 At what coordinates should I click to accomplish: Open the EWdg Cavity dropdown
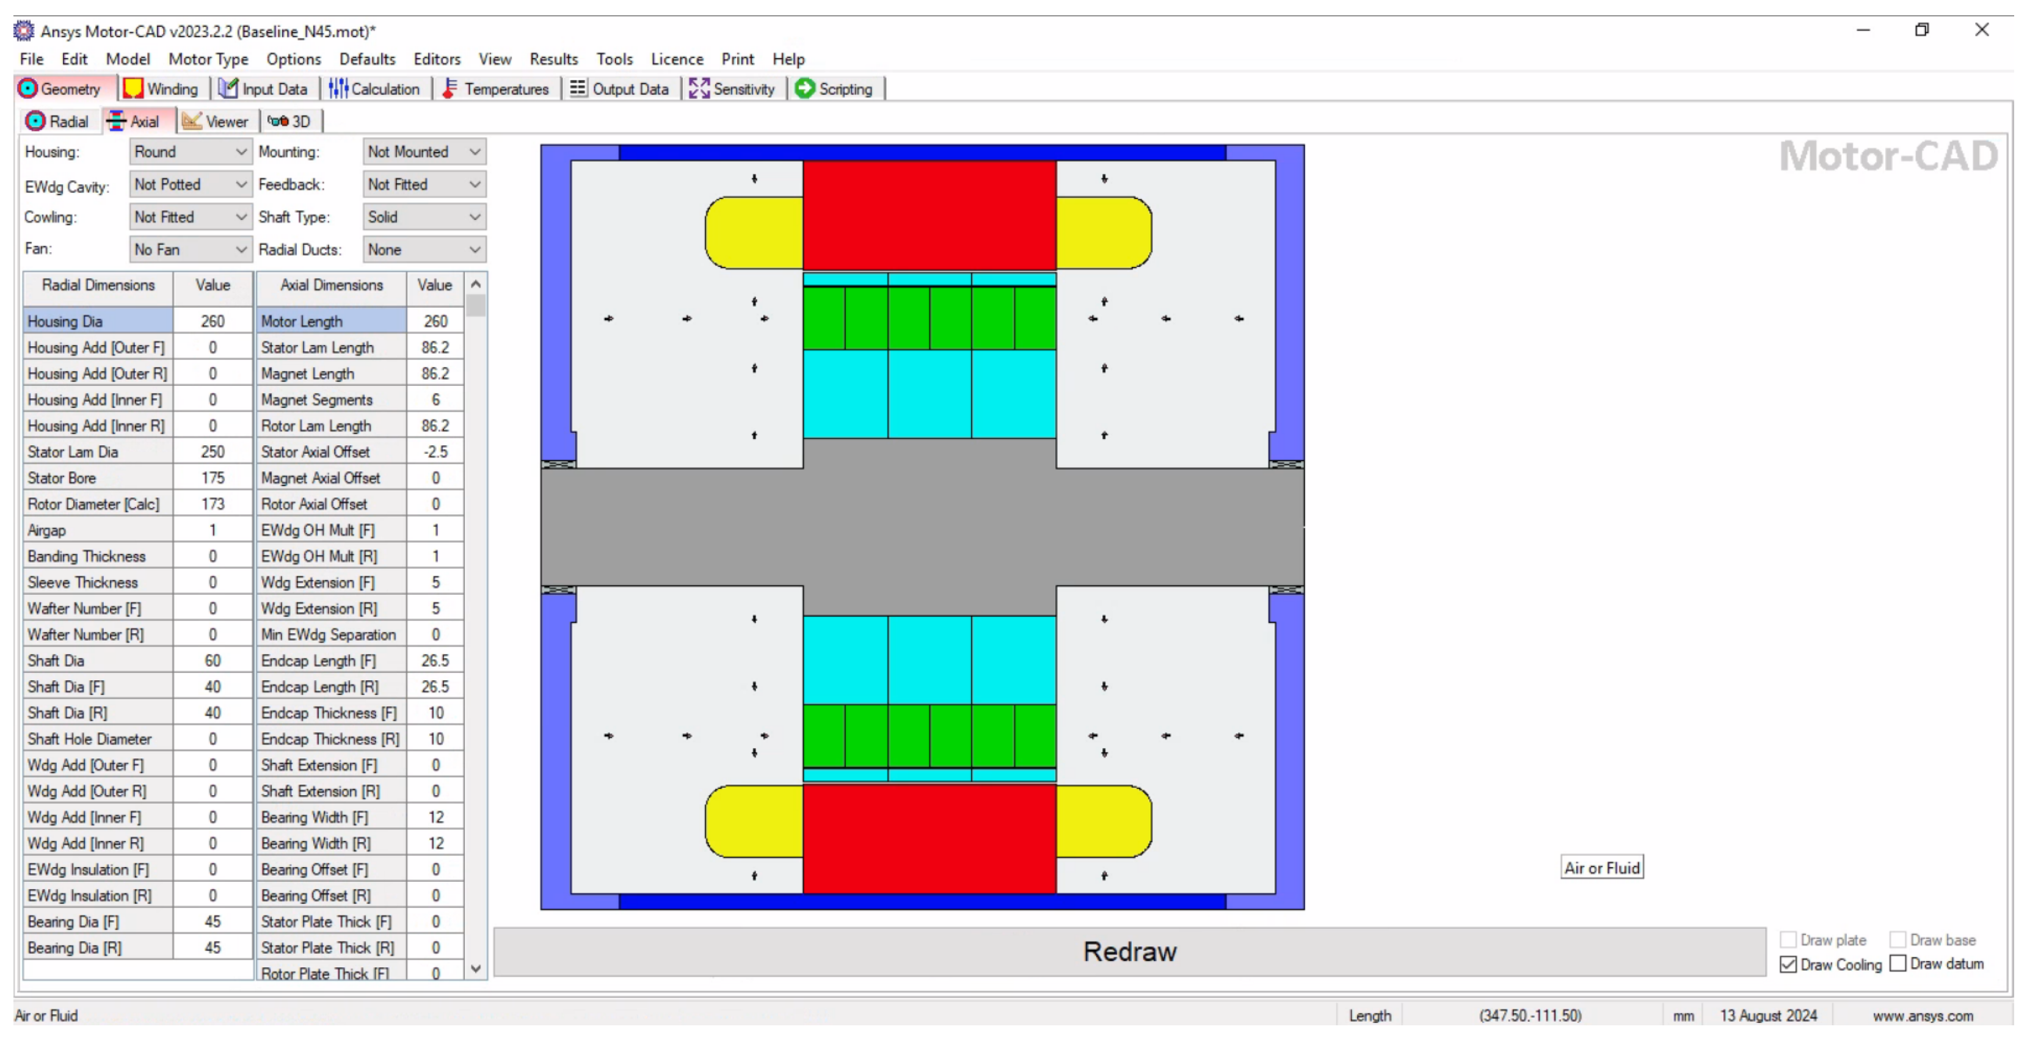[x=191, y=184]
